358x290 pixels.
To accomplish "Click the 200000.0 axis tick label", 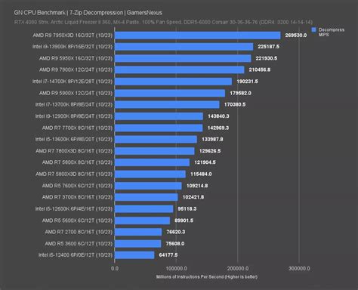I will pyautogui.click(x=238, y=269).
